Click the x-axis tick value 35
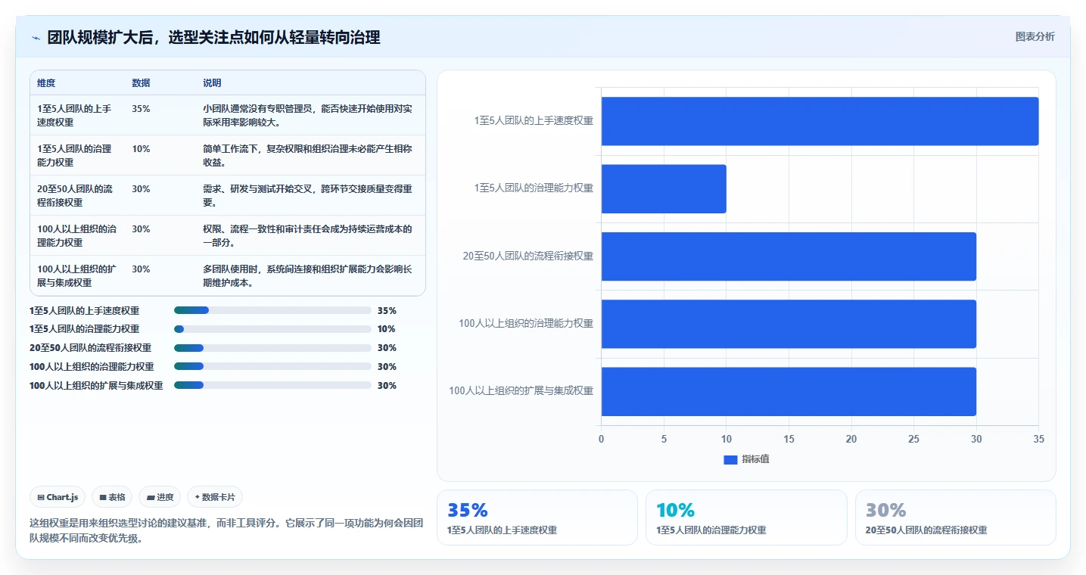 [x=1038, y=440]
